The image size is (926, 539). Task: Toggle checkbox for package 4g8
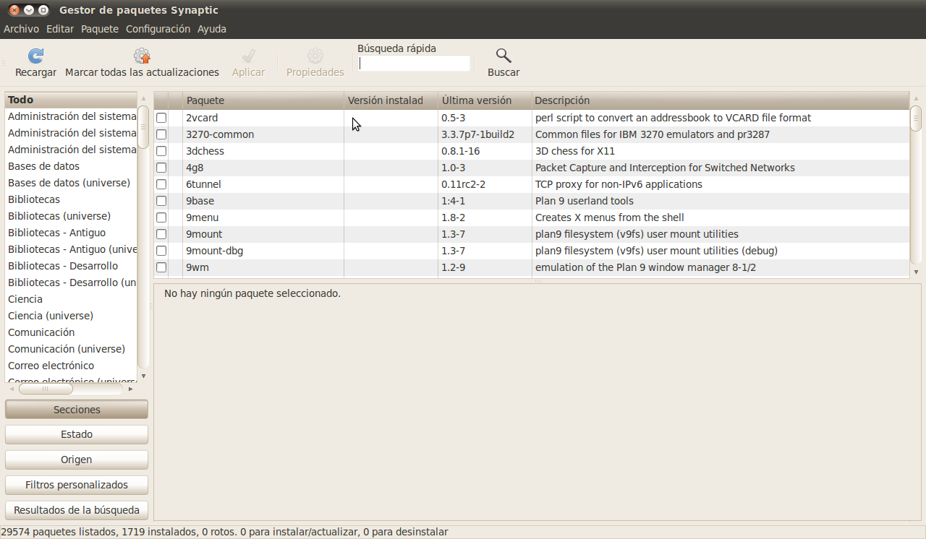161,168
